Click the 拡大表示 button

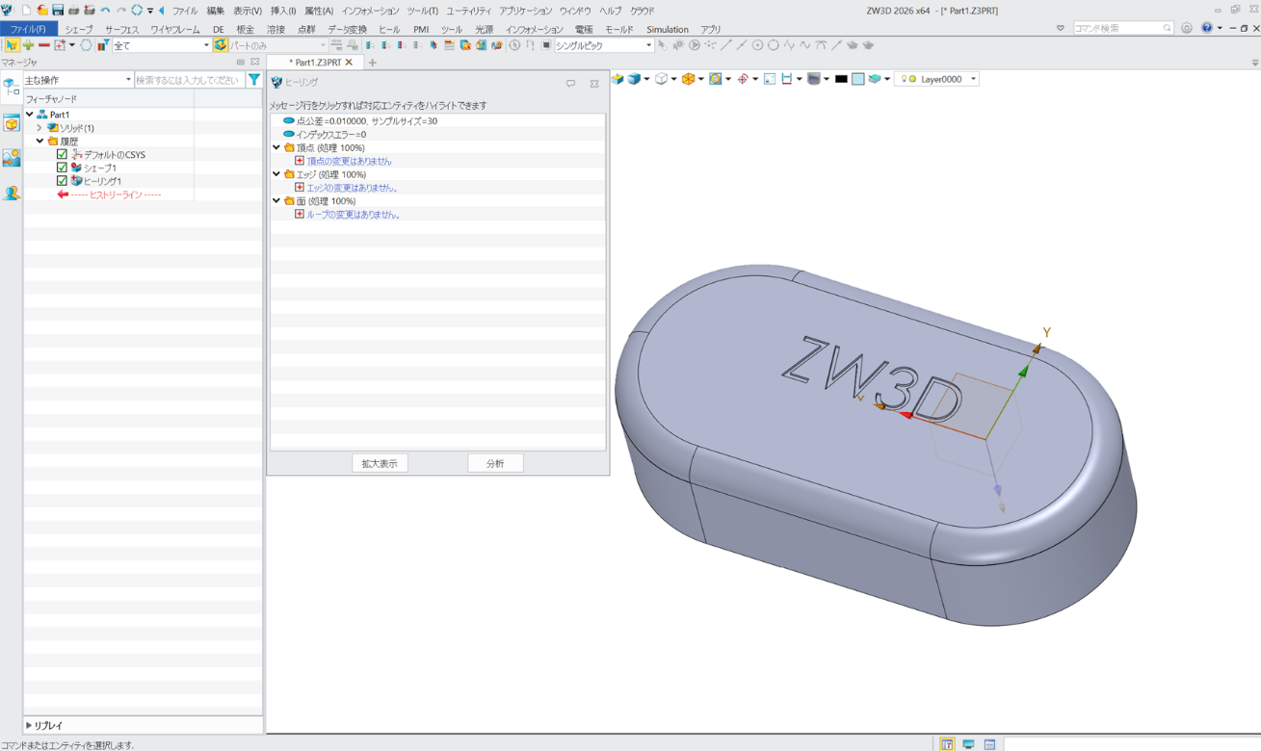point(380,463)
